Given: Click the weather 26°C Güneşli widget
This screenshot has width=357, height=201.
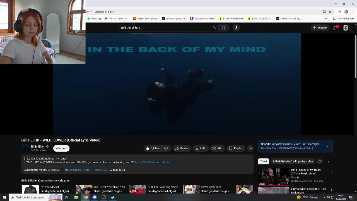Looking at the screenshot, I should (x=307, y=197).
